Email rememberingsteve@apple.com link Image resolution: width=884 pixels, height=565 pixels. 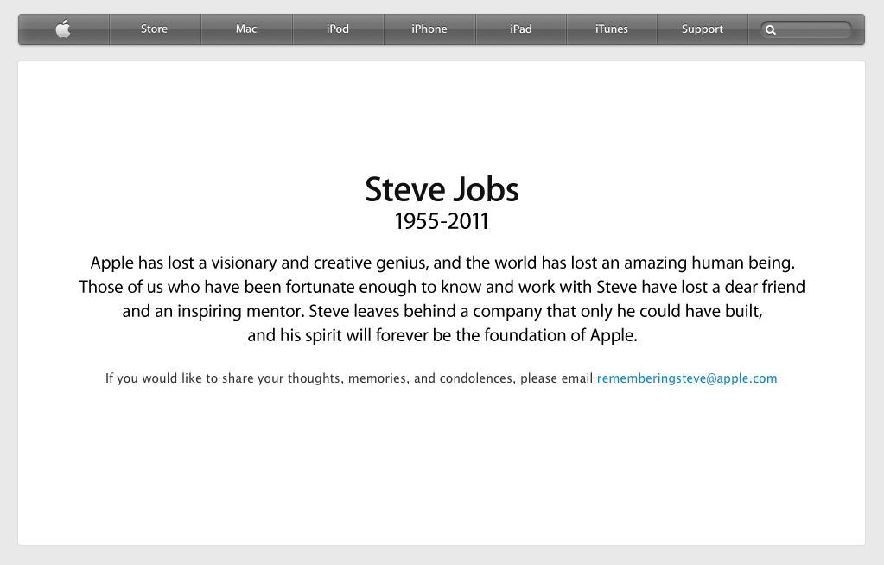(x=687, y=378)
